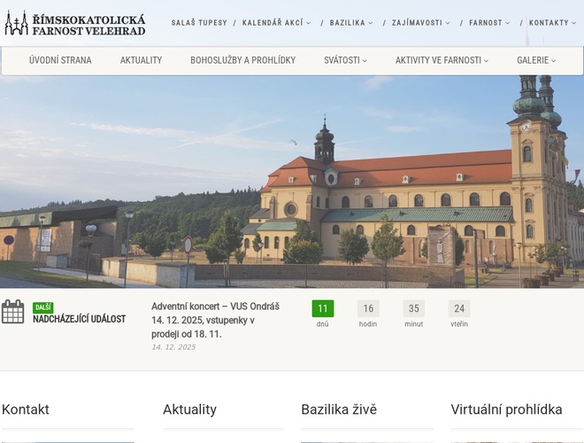Click the calendar icon beside upcoming event
Viewport: 584px width, 443px height.
pos(12,312)
